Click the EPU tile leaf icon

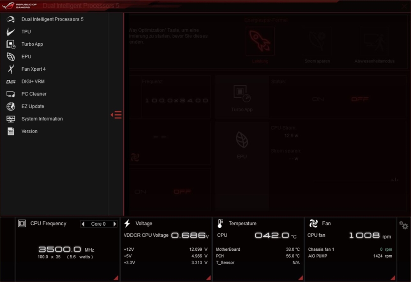click(242, 140)
